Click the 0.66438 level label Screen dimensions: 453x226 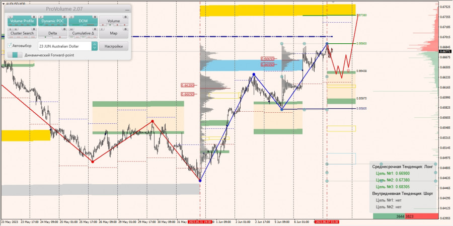click(x=361, y=71)
